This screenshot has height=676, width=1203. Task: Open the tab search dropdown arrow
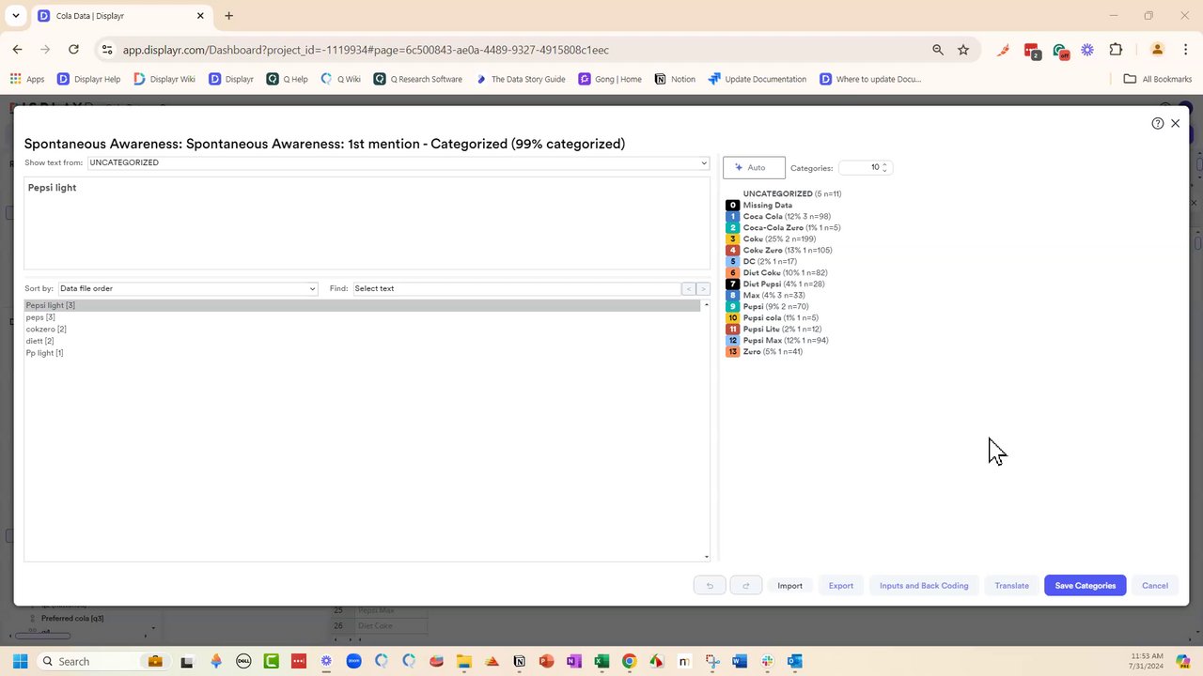coord(16,16)
